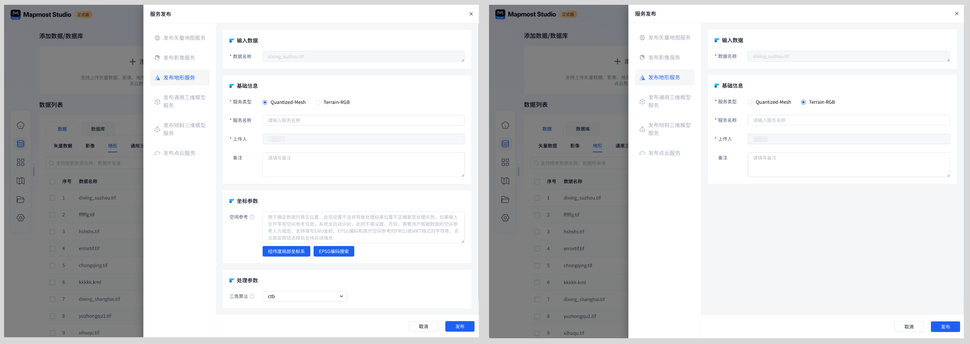
Task: Open folder icon in left window's sidebar
Action: click(x=21, y=200)
